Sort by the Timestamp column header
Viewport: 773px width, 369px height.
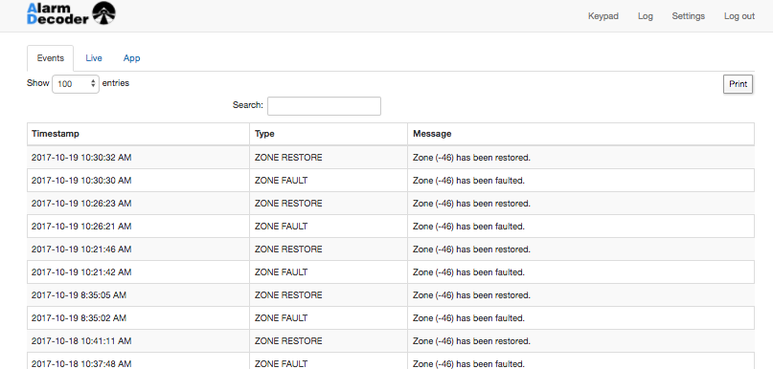(x=138, y=134)
